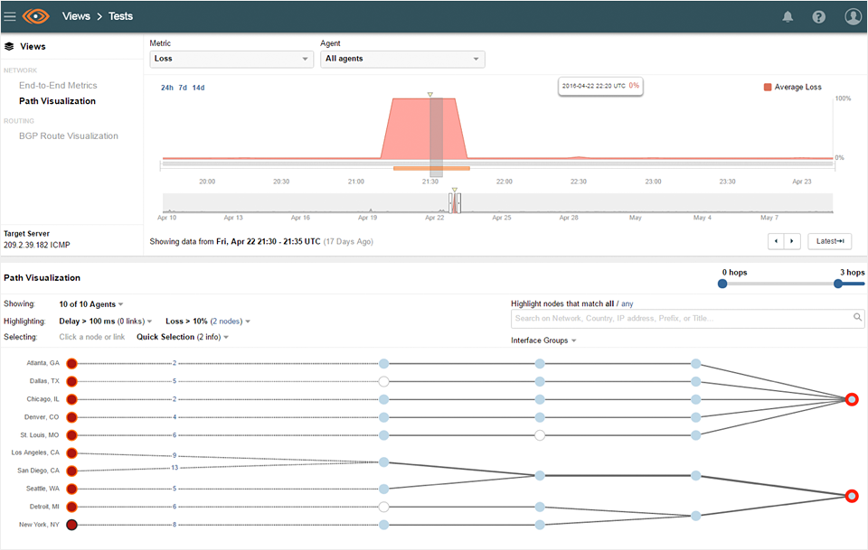Click the search magnifier icon

(857, 318)
